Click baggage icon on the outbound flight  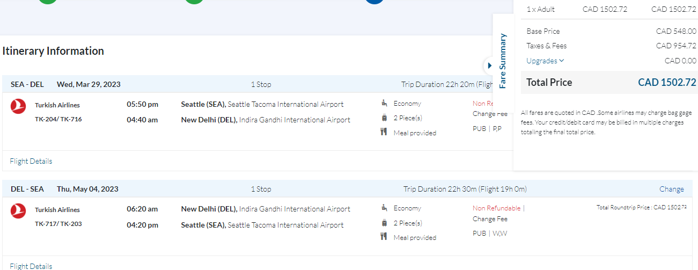tap(384, 118)
